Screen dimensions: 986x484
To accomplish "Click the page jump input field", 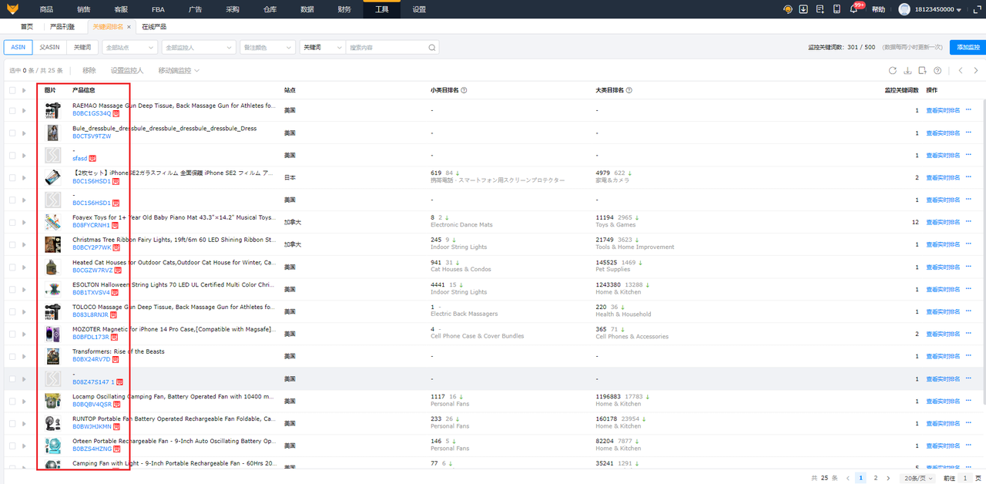I will click(964, 478).
